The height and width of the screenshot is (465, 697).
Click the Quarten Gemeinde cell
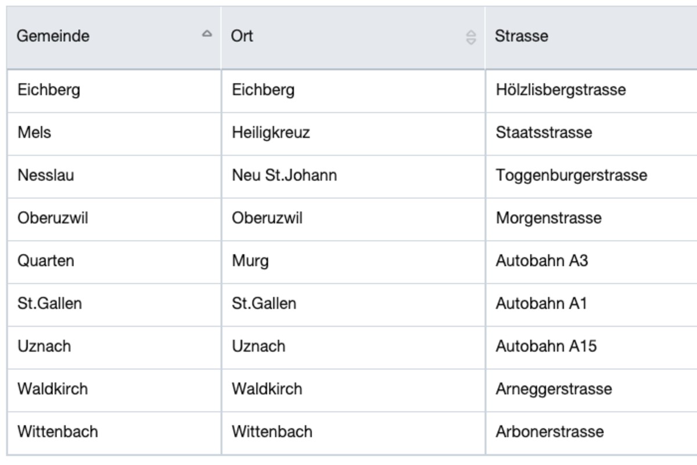(45, 260)
